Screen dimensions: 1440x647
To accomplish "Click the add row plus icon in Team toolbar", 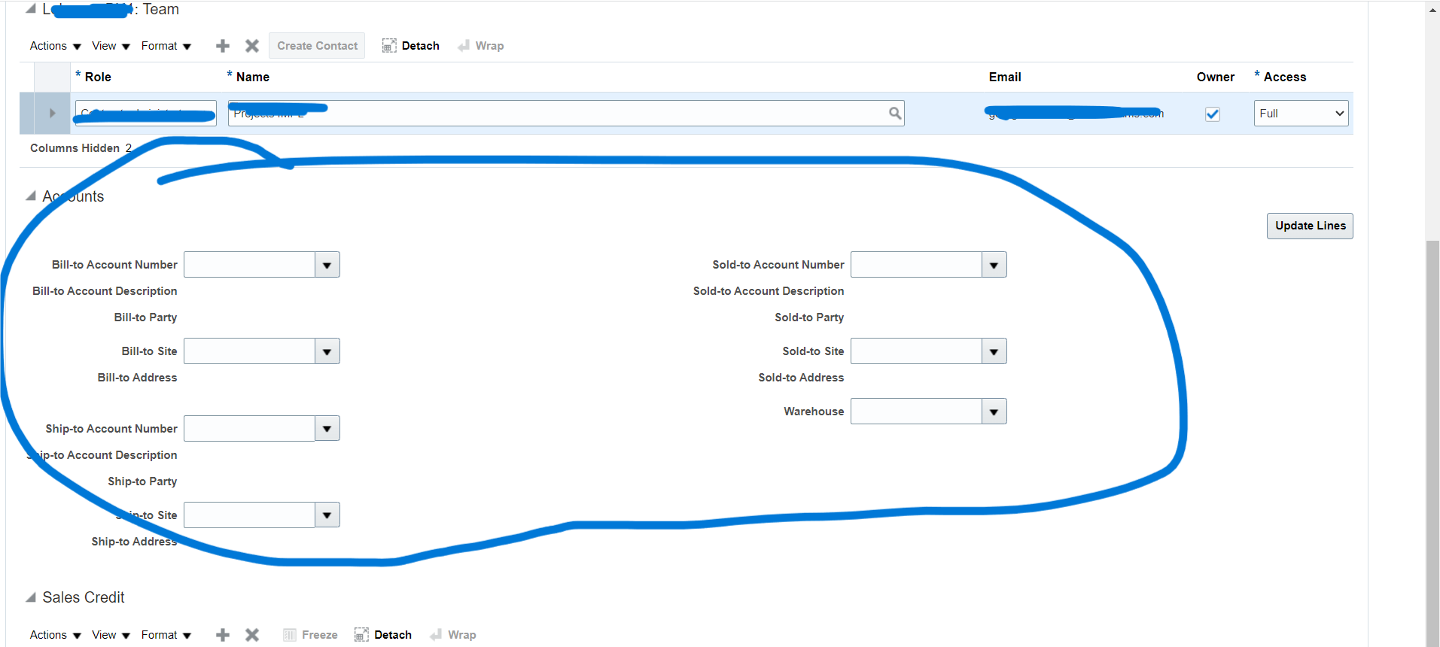I will (223, 46).
